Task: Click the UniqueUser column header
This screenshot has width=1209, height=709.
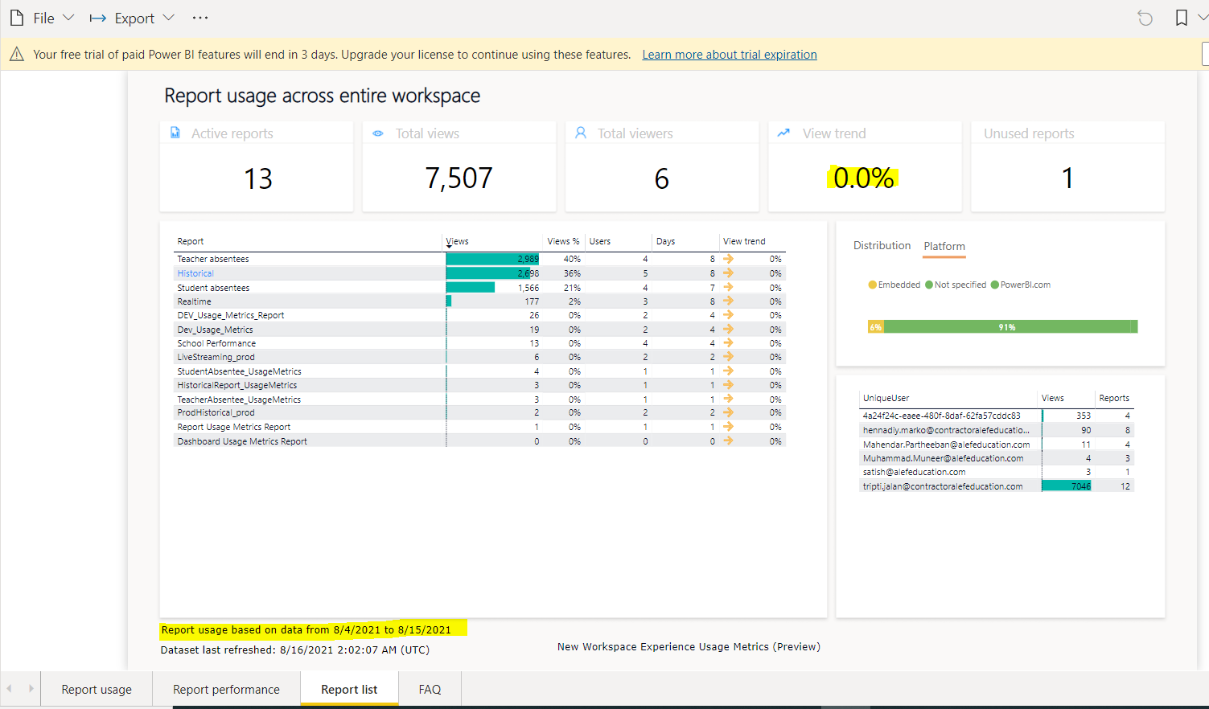Action: (x=886, y=398)
